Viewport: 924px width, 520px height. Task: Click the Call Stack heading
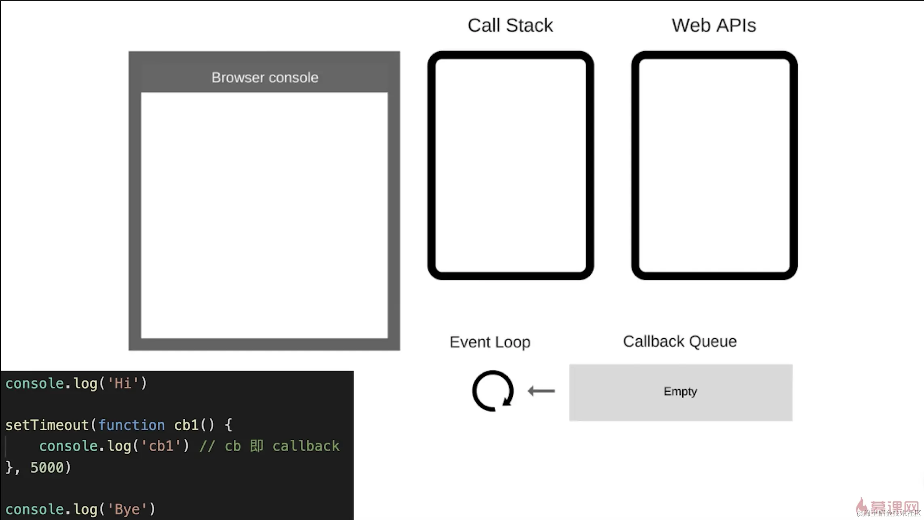pos(510,25)
